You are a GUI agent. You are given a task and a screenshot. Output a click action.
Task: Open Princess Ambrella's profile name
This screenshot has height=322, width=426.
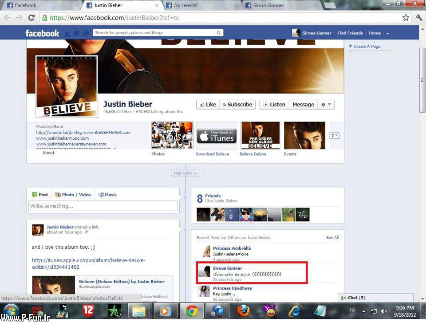coord(232,248)
